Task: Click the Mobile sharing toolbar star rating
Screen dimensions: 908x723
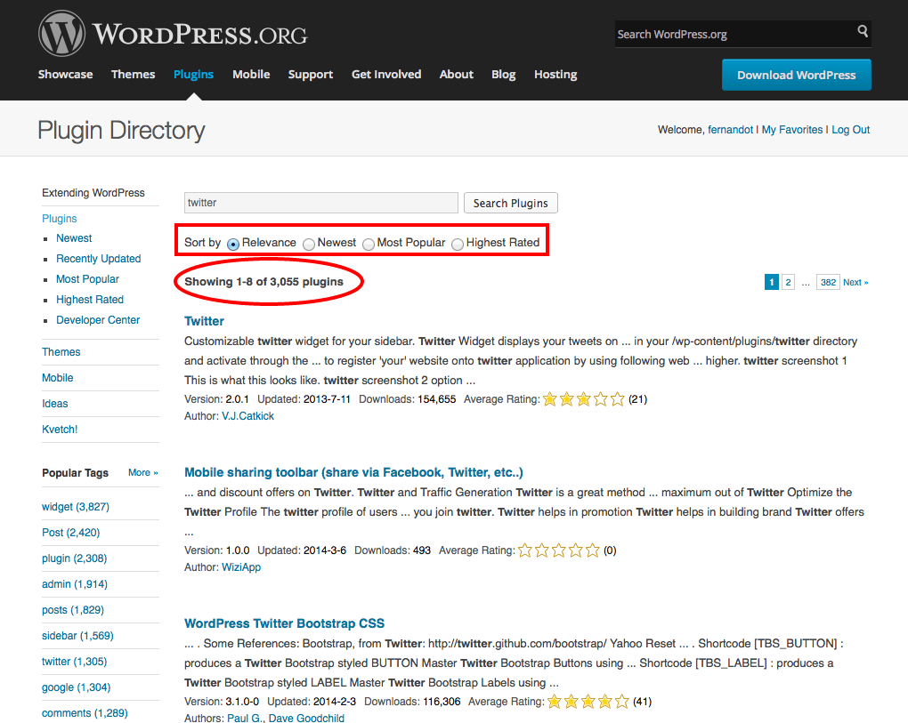Action: tap(559, 550)
